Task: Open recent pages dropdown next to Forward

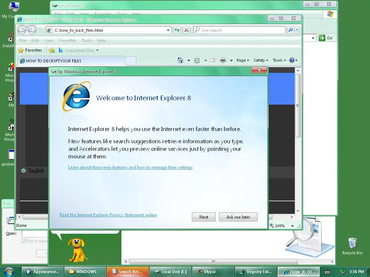Action: point(40,30)
